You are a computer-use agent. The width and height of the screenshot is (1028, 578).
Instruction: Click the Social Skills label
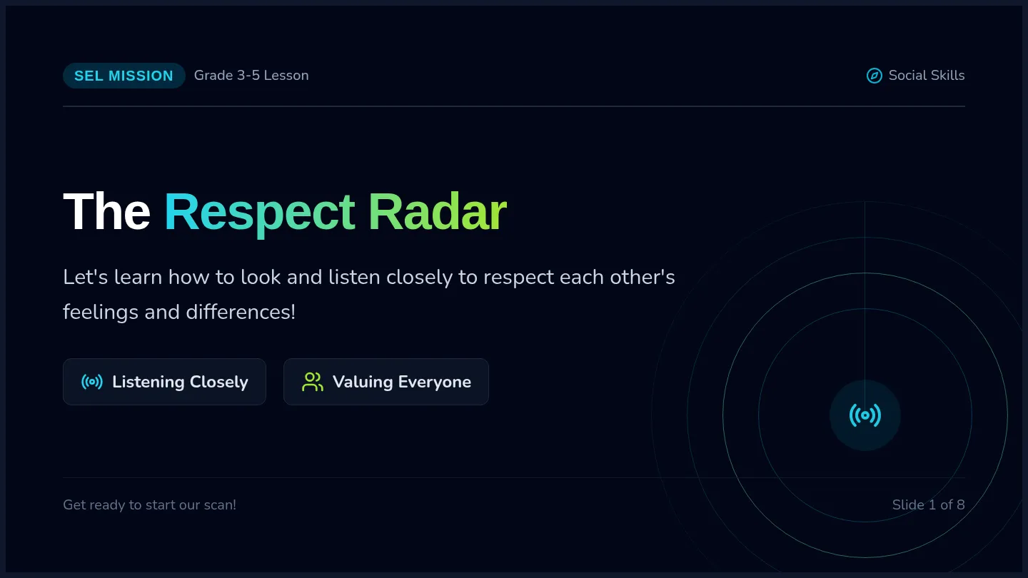coord(927,76)
